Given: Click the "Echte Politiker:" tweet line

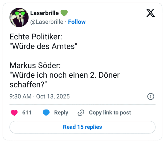Looking at the screenshot, I should (x=36, y=37).
